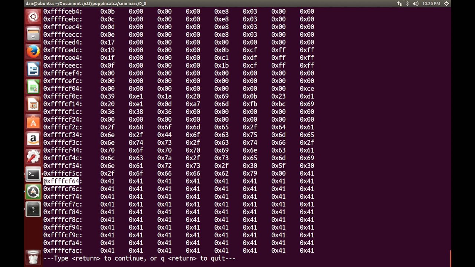Click value 0x5f in row 0xffffcf54
475x267 pixels.
pyautogui.click(x=278, y=166)
